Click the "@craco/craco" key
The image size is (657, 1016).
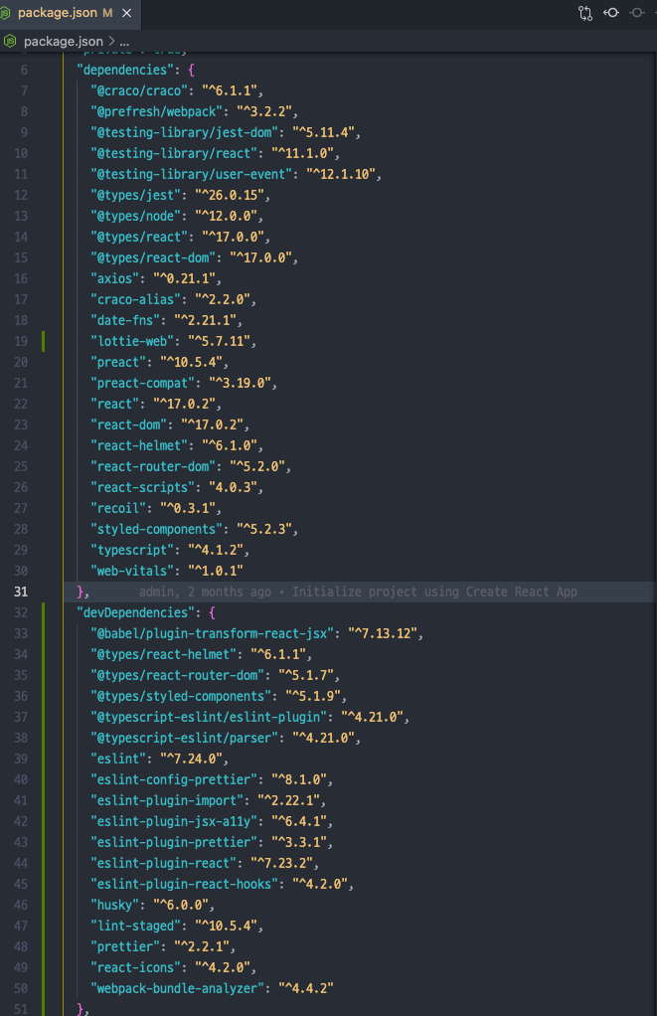[x=139, y=90]
